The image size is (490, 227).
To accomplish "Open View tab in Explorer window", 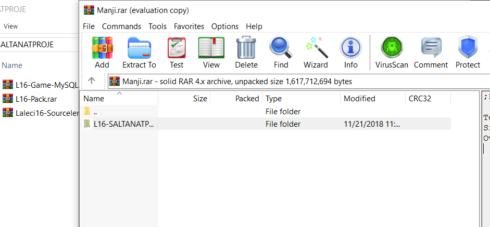I will point(10,26).
